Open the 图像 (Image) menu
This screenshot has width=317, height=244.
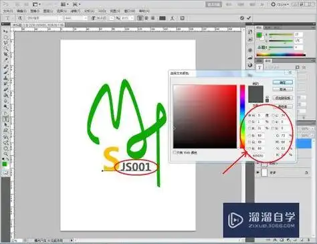35,11
